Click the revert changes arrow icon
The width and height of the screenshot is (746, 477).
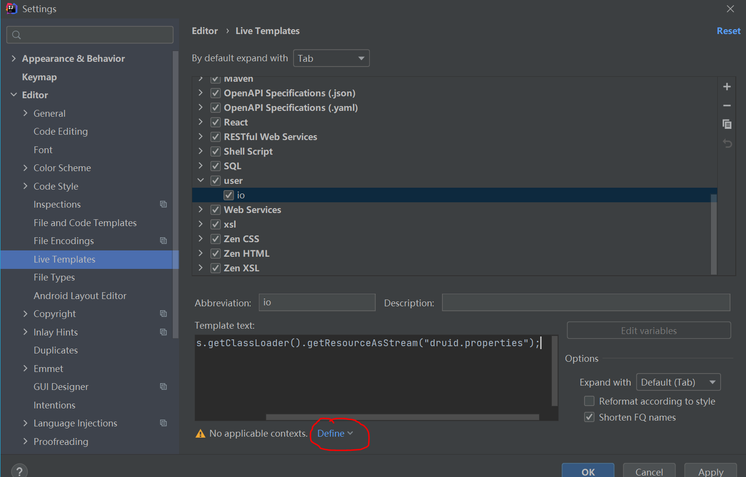pyautogui.click(x=727, y=143)
